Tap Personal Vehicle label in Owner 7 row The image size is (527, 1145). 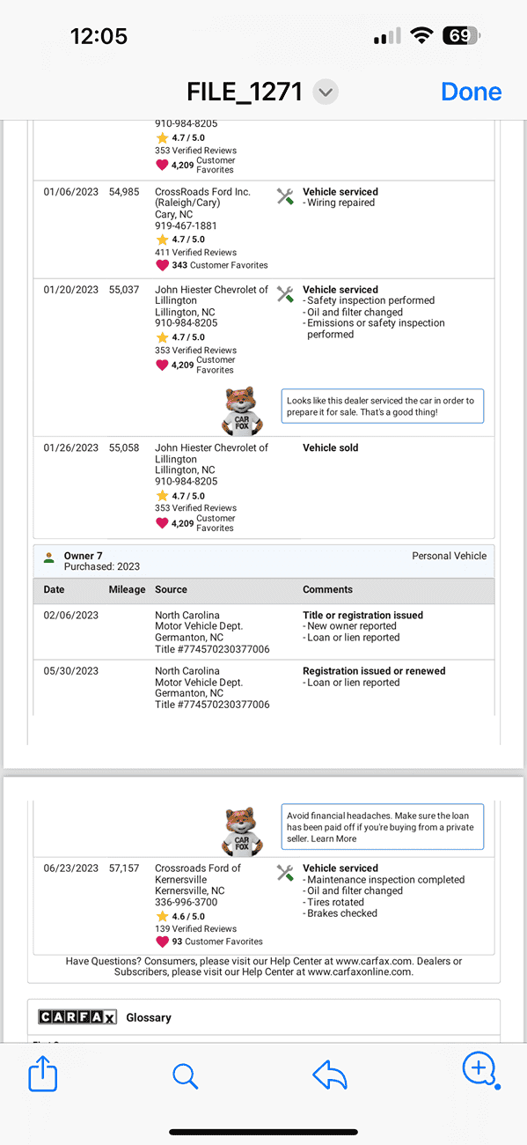pos(449,557)
